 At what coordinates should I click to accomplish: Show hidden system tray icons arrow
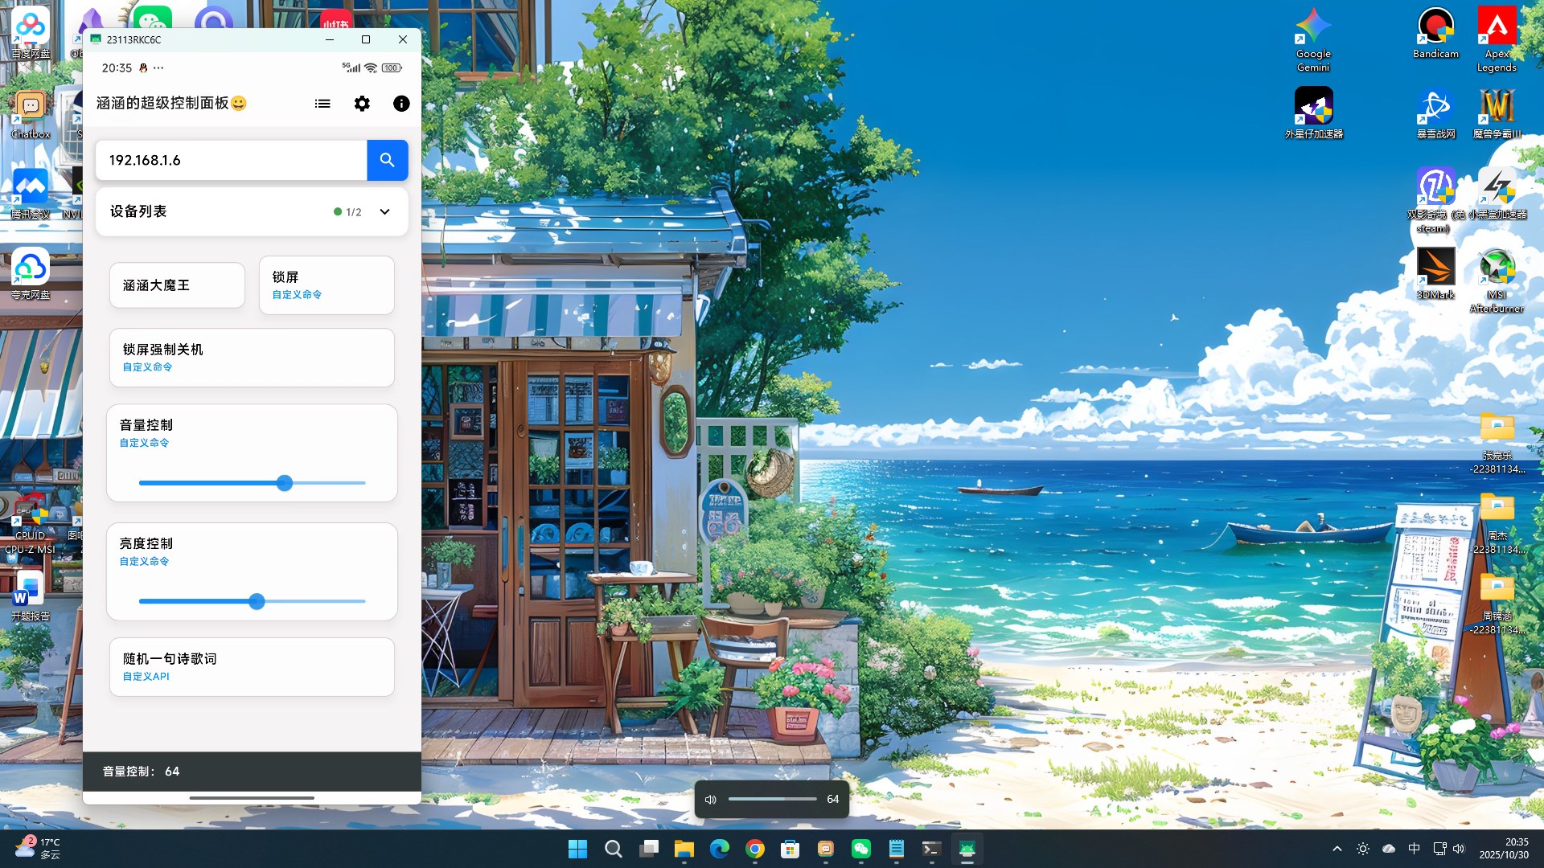coord(1337,849)
